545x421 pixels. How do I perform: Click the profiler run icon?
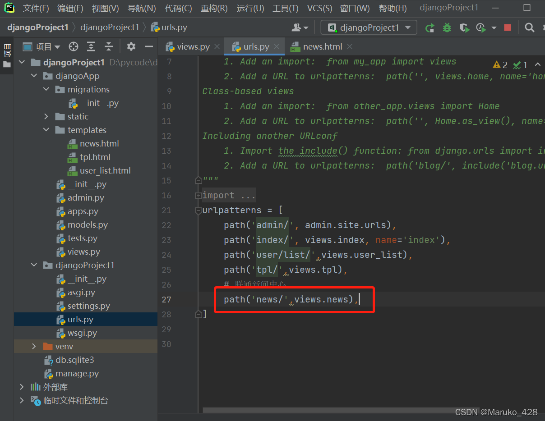tap(481, 28)
